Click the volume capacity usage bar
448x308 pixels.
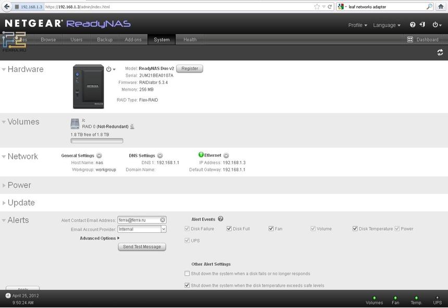coord(97,141)
